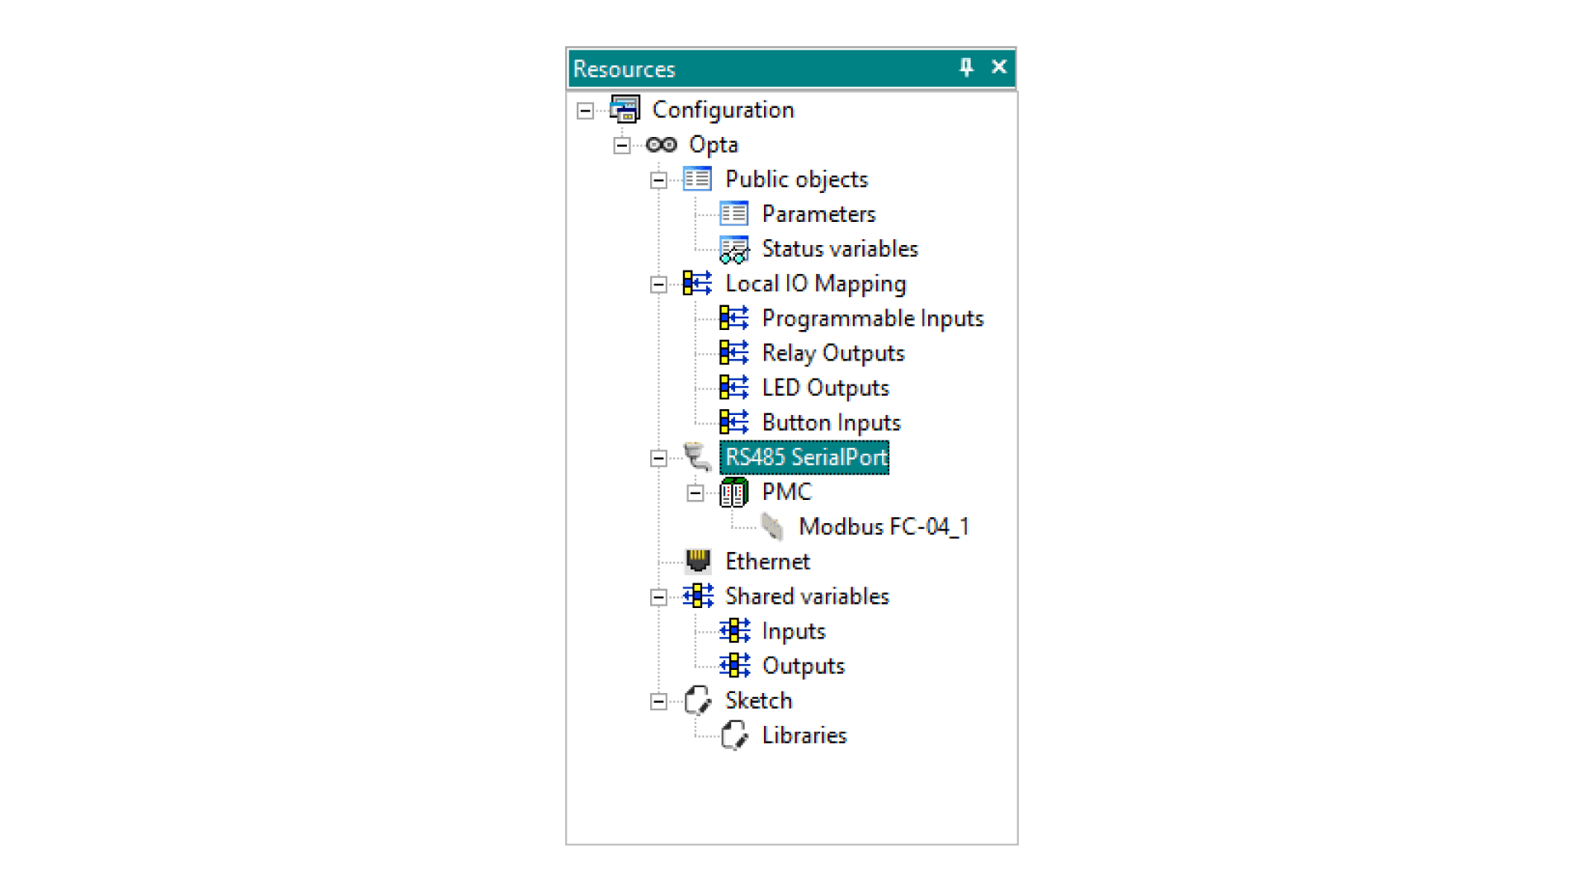Open the LED Outputs mapping
The height and width of the screenshot is (891, 1584).
point(825,388)
